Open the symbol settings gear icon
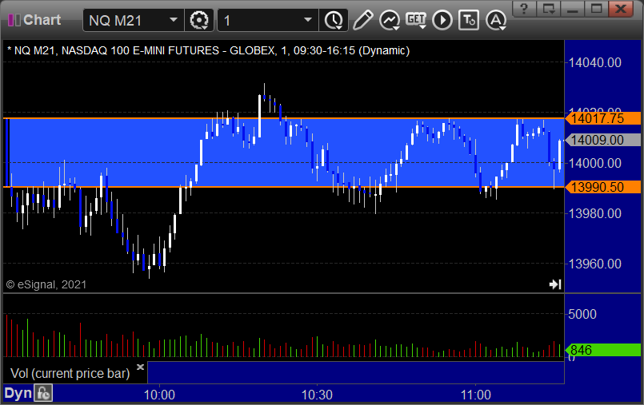Screen dimensions: 644x405 tap(199, 20)
